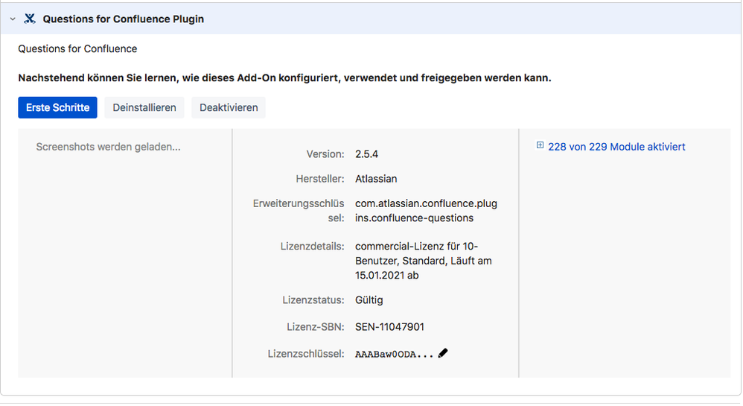Click the SEN-11047901 license number
The height and width of the screenshot is (406, 743).
coord(389,327)
